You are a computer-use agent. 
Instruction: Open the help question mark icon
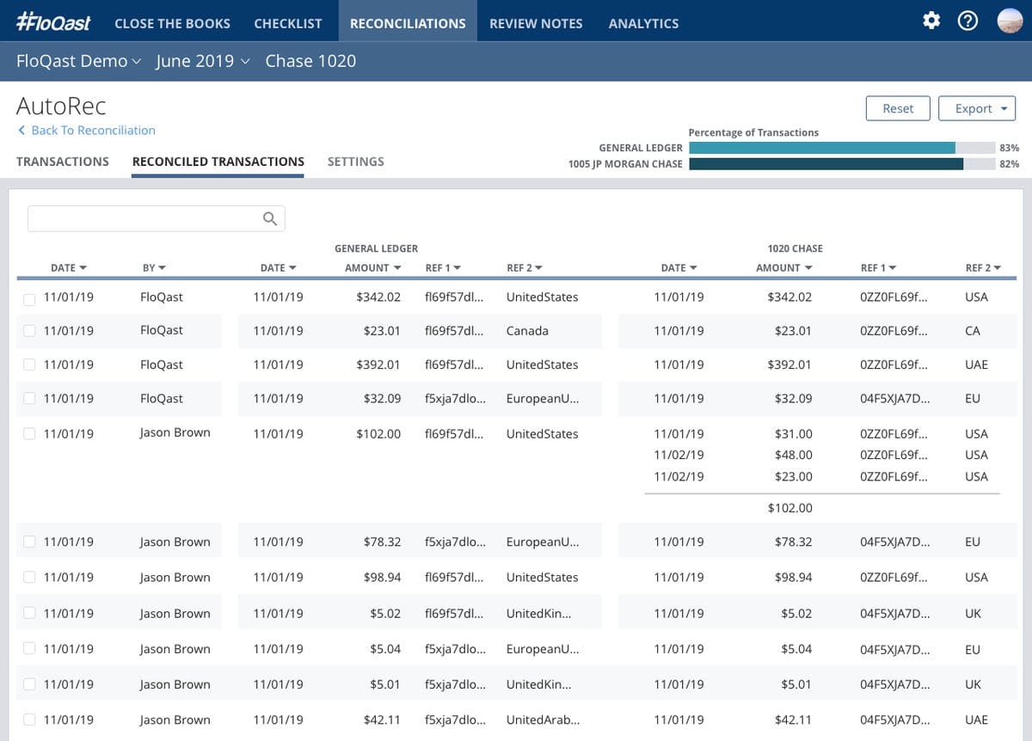[x=968, y=21]
